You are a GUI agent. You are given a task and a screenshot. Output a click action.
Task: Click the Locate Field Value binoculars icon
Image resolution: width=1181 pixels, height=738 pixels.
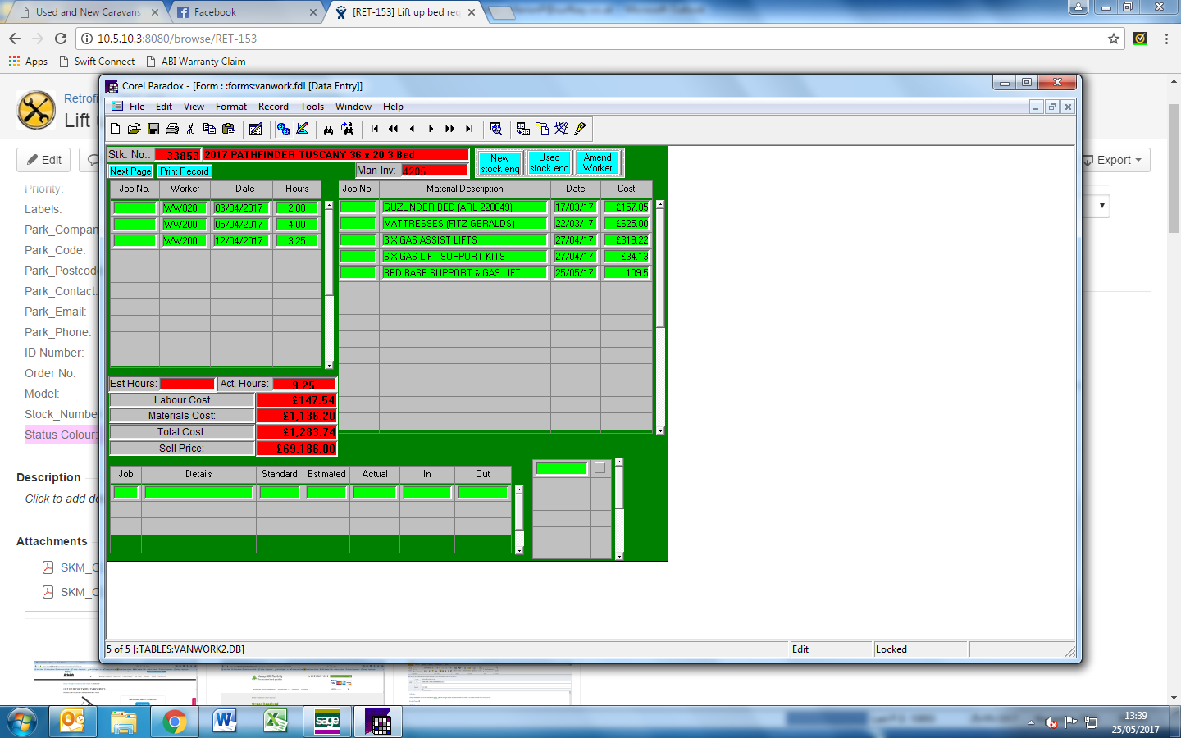pyautogui.click(x=329, y=129)
